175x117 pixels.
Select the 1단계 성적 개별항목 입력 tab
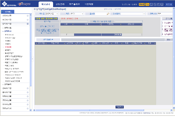(46, 18)
